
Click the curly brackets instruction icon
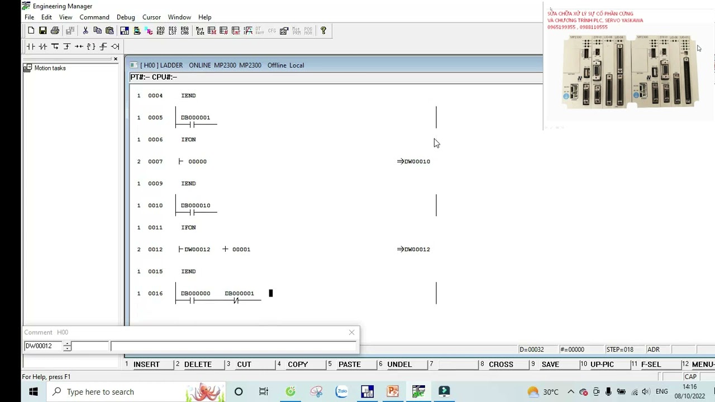pos(91,46)
